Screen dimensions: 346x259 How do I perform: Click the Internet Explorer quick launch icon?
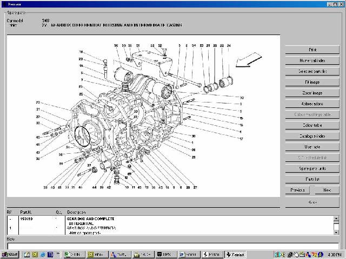click(43, 255)
